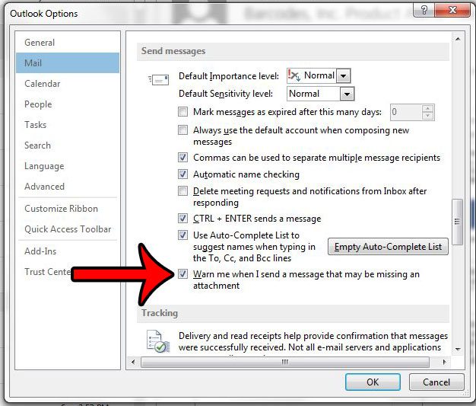Confirm settings with OK button
Screen dimensions: 476x406
point(373,382)
